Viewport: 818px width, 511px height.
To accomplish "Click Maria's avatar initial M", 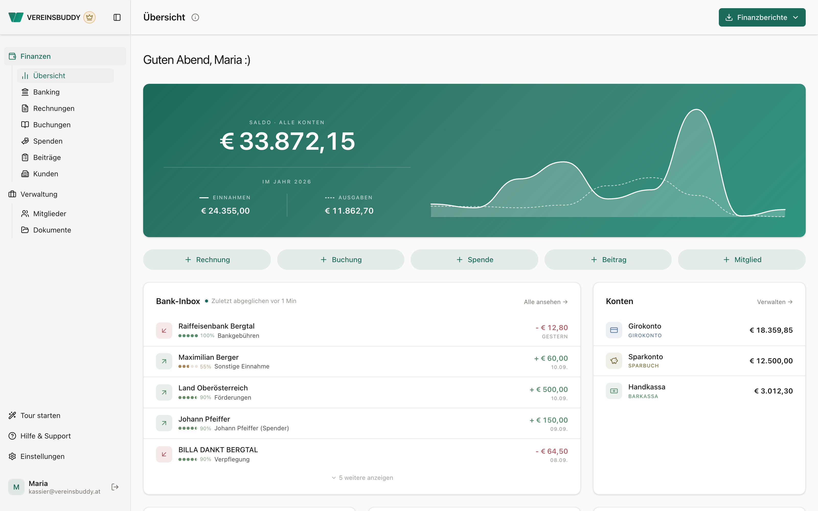I will coord(16,487).
